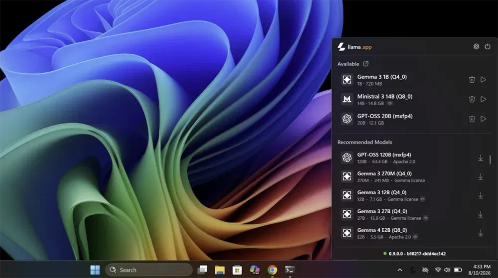This screenshot has height=278, width=498.
Task: Delete the Ministral 3 14B model
Action: 472,99
